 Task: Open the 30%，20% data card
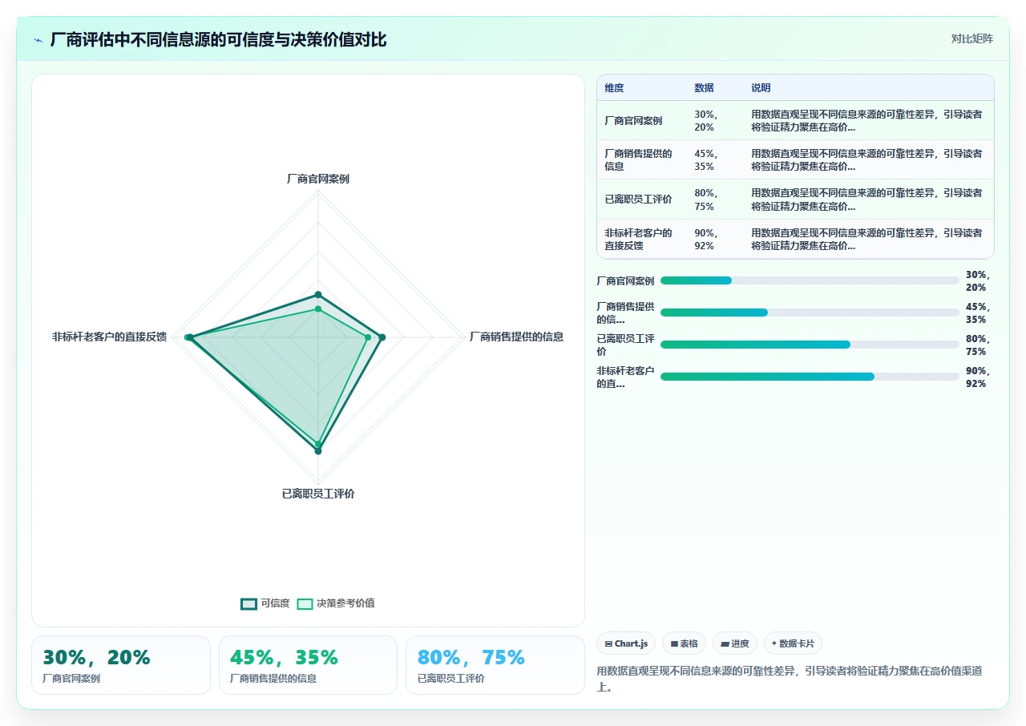[121, 665]
